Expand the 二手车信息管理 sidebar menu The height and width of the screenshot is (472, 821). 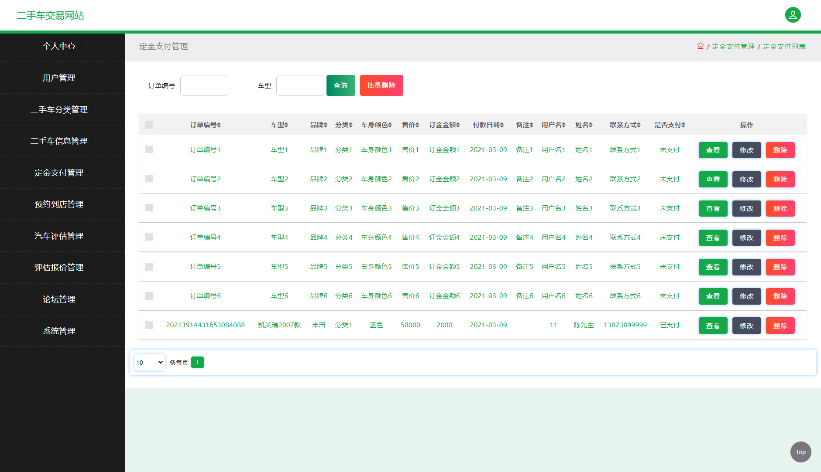pyautogui.click(x=62, y=141)
